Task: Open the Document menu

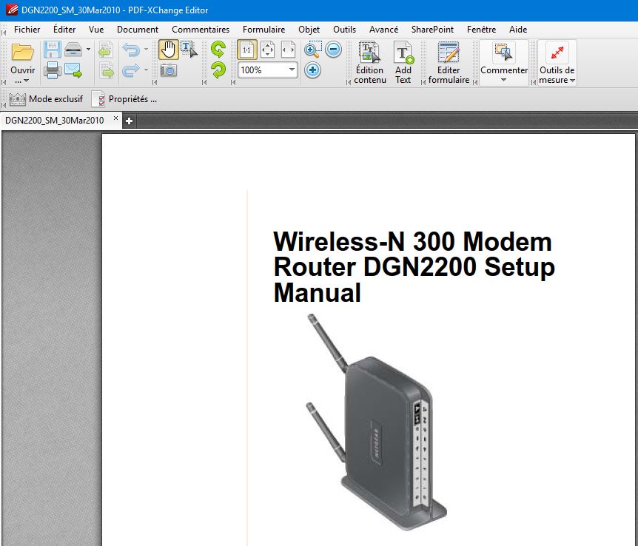Action: (138, 30)
